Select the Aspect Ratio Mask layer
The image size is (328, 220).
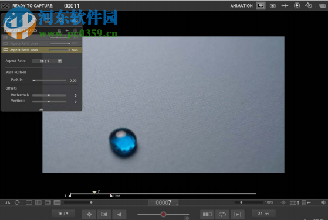pos(41,50)
